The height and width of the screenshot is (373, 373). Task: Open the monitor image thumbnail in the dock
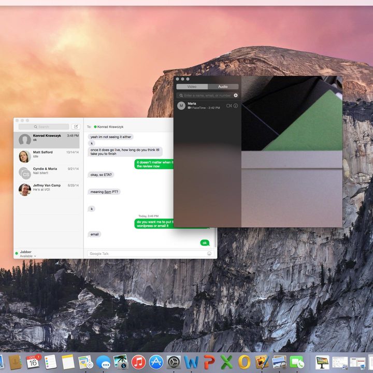click(323, 362)
